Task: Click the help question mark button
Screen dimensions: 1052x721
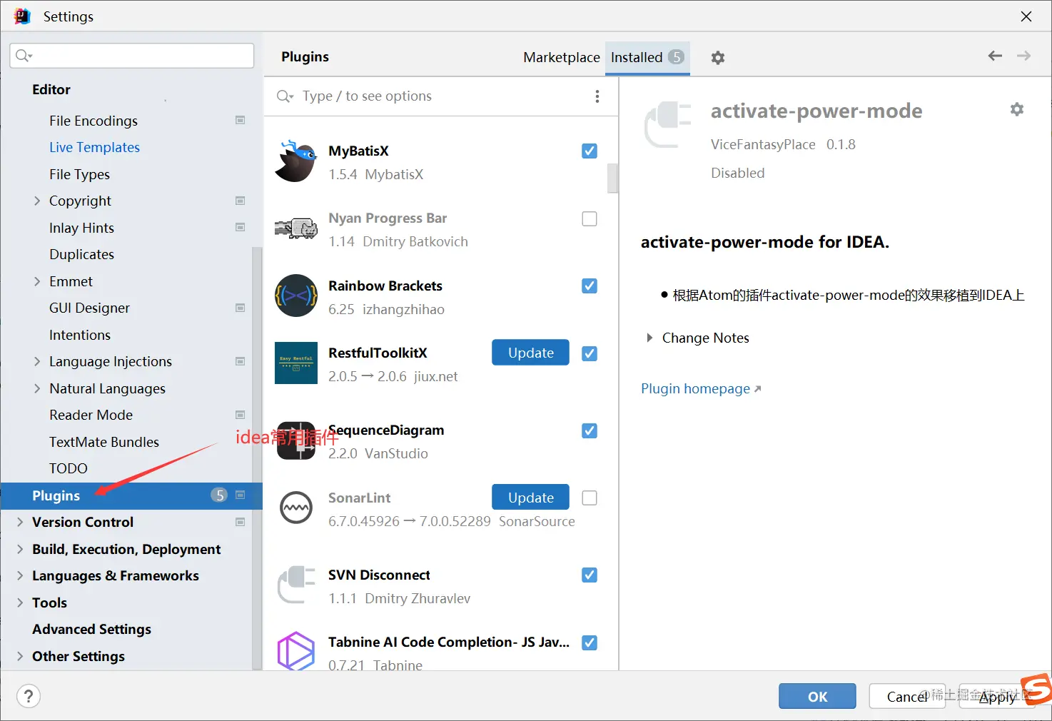Action: [x=29, y=696]
